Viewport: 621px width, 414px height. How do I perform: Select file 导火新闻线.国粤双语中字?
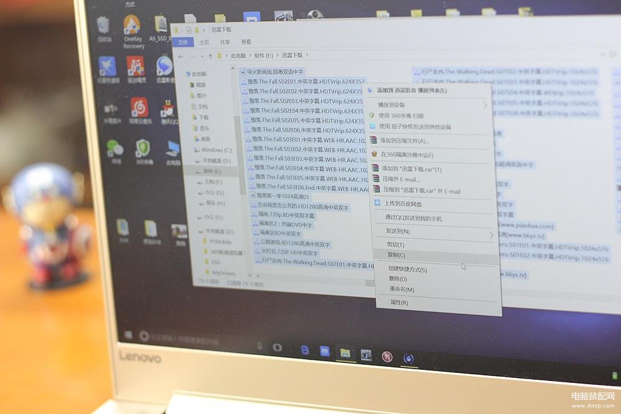click(273, 71)
